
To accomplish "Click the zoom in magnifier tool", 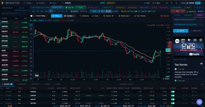I will click(x=31, y=74).
